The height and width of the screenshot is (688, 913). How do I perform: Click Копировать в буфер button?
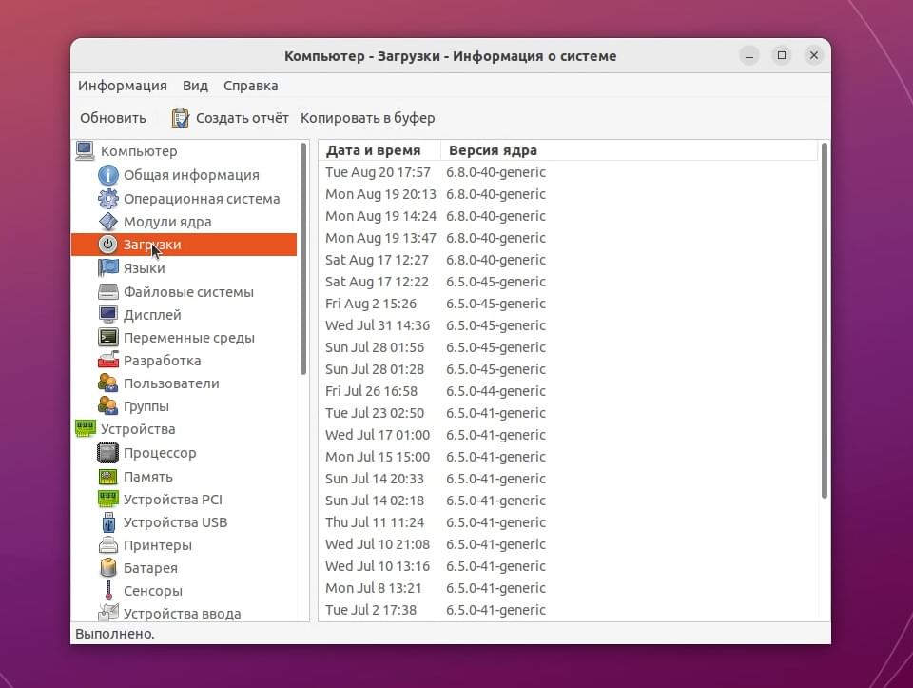(x=367, y=118)
